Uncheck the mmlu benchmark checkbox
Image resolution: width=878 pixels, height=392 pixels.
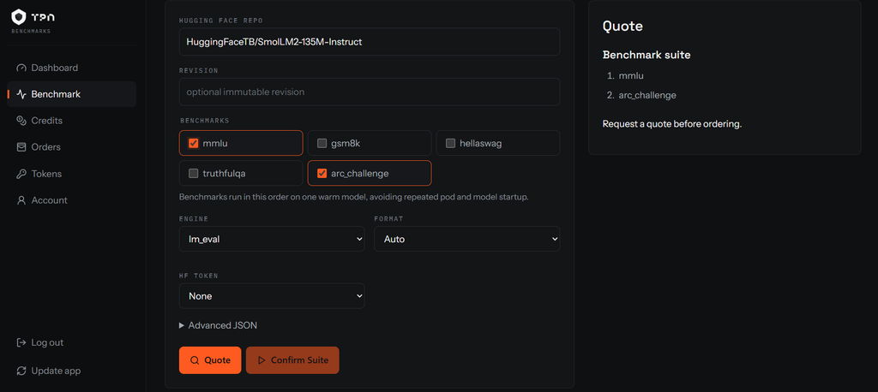[x=193, y=143]
